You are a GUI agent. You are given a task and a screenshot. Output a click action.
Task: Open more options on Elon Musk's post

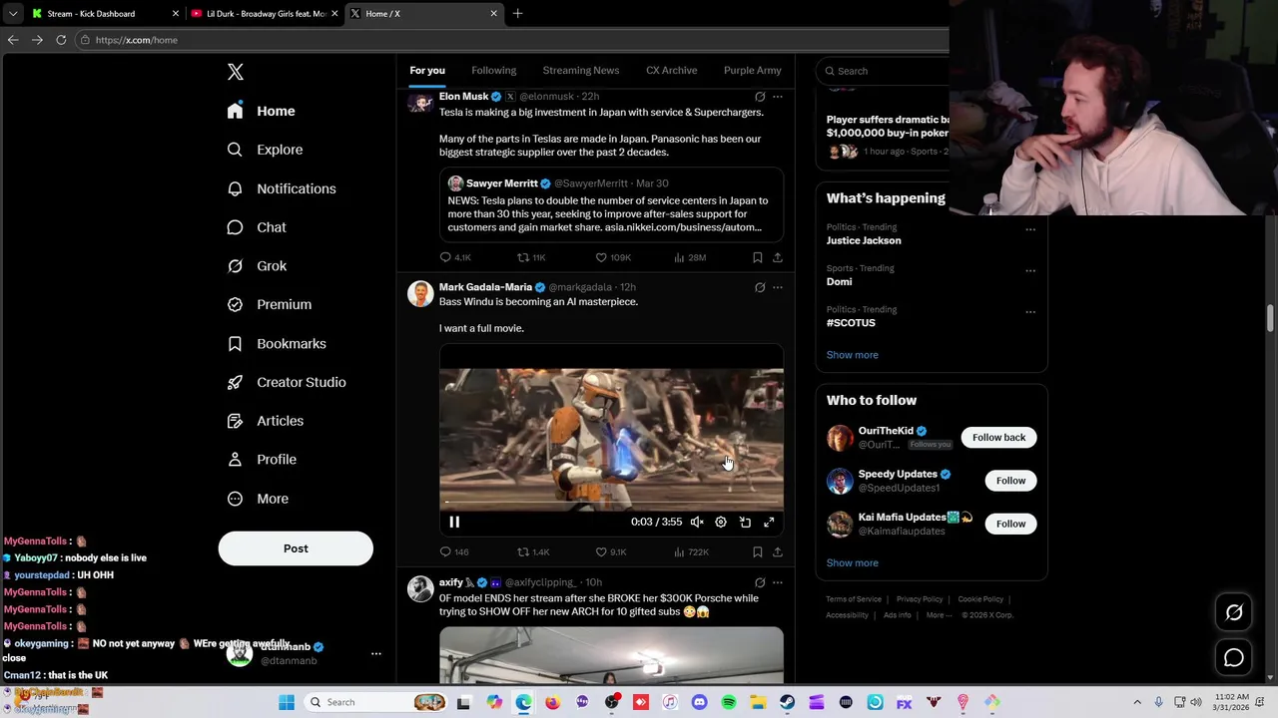tap(778, 97)
